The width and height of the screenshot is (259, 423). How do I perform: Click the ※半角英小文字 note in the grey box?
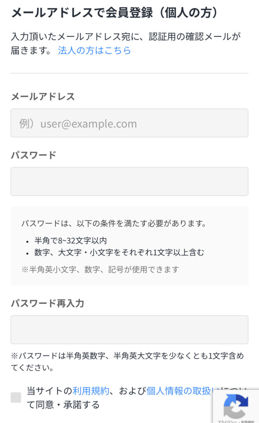click(x=100, y=269)
